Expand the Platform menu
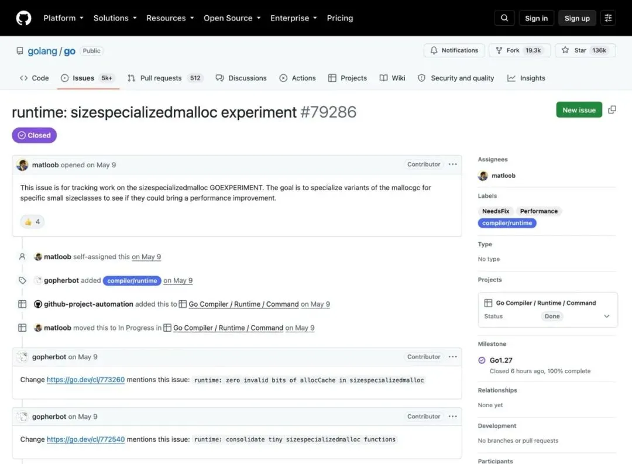The width and height of the screenshot is (632, 464). tap(63, 18)
